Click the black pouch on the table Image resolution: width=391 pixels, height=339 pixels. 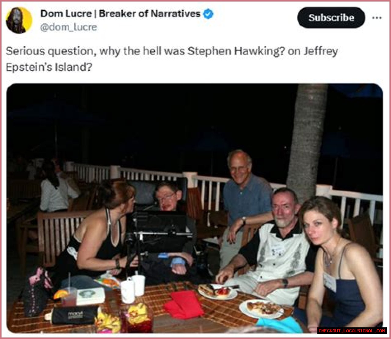(74, 315)
